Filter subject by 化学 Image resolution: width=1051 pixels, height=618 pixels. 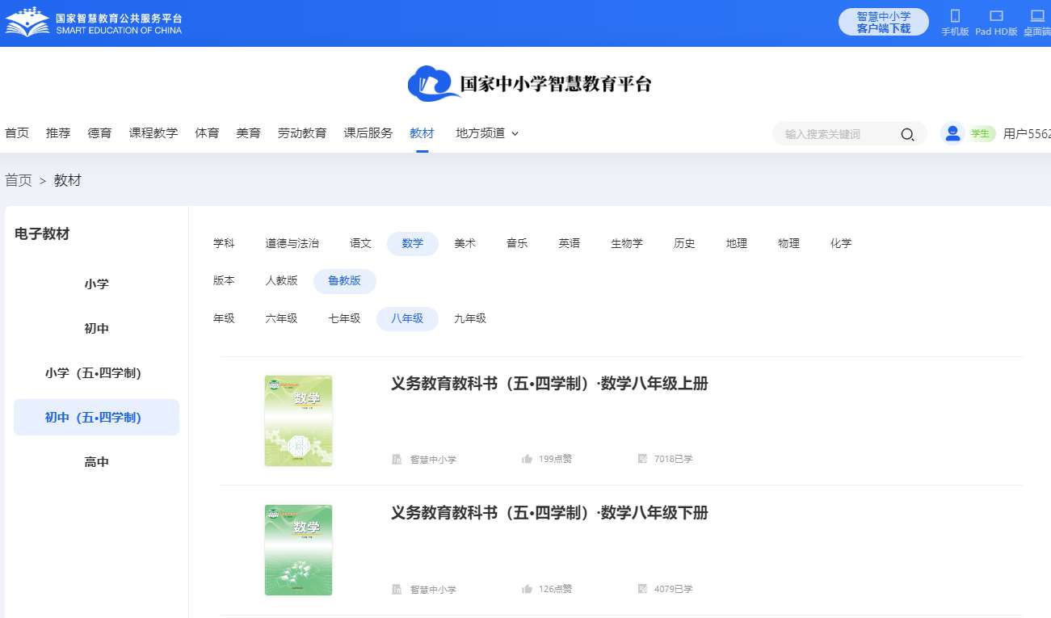click(x=841, y=243)
